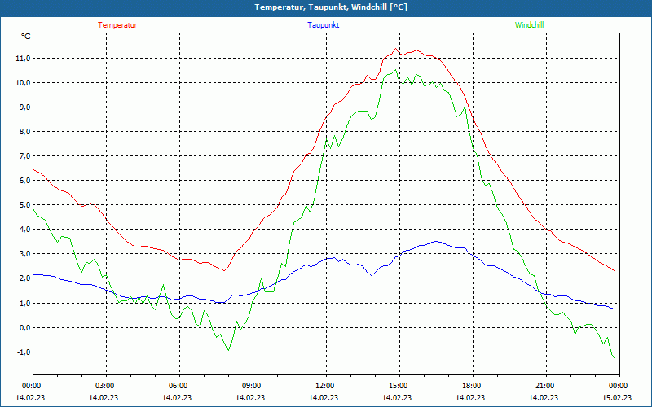Click the 2,0 y-axis value
Screen dimensions: 652x407
click(x=24, y=278)
